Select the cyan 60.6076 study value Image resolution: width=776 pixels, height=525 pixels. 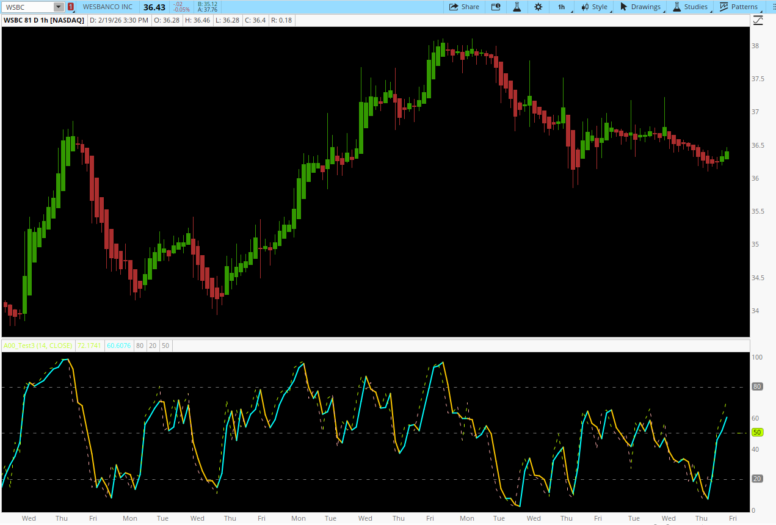pyautogui.click(x=118, y=346)
